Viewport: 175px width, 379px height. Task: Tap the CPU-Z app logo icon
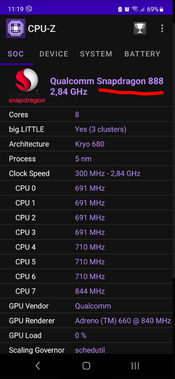click(16, 28)
